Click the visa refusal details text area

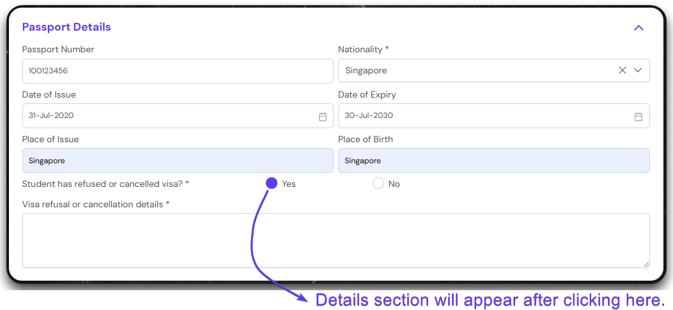[x=336, y=240]
